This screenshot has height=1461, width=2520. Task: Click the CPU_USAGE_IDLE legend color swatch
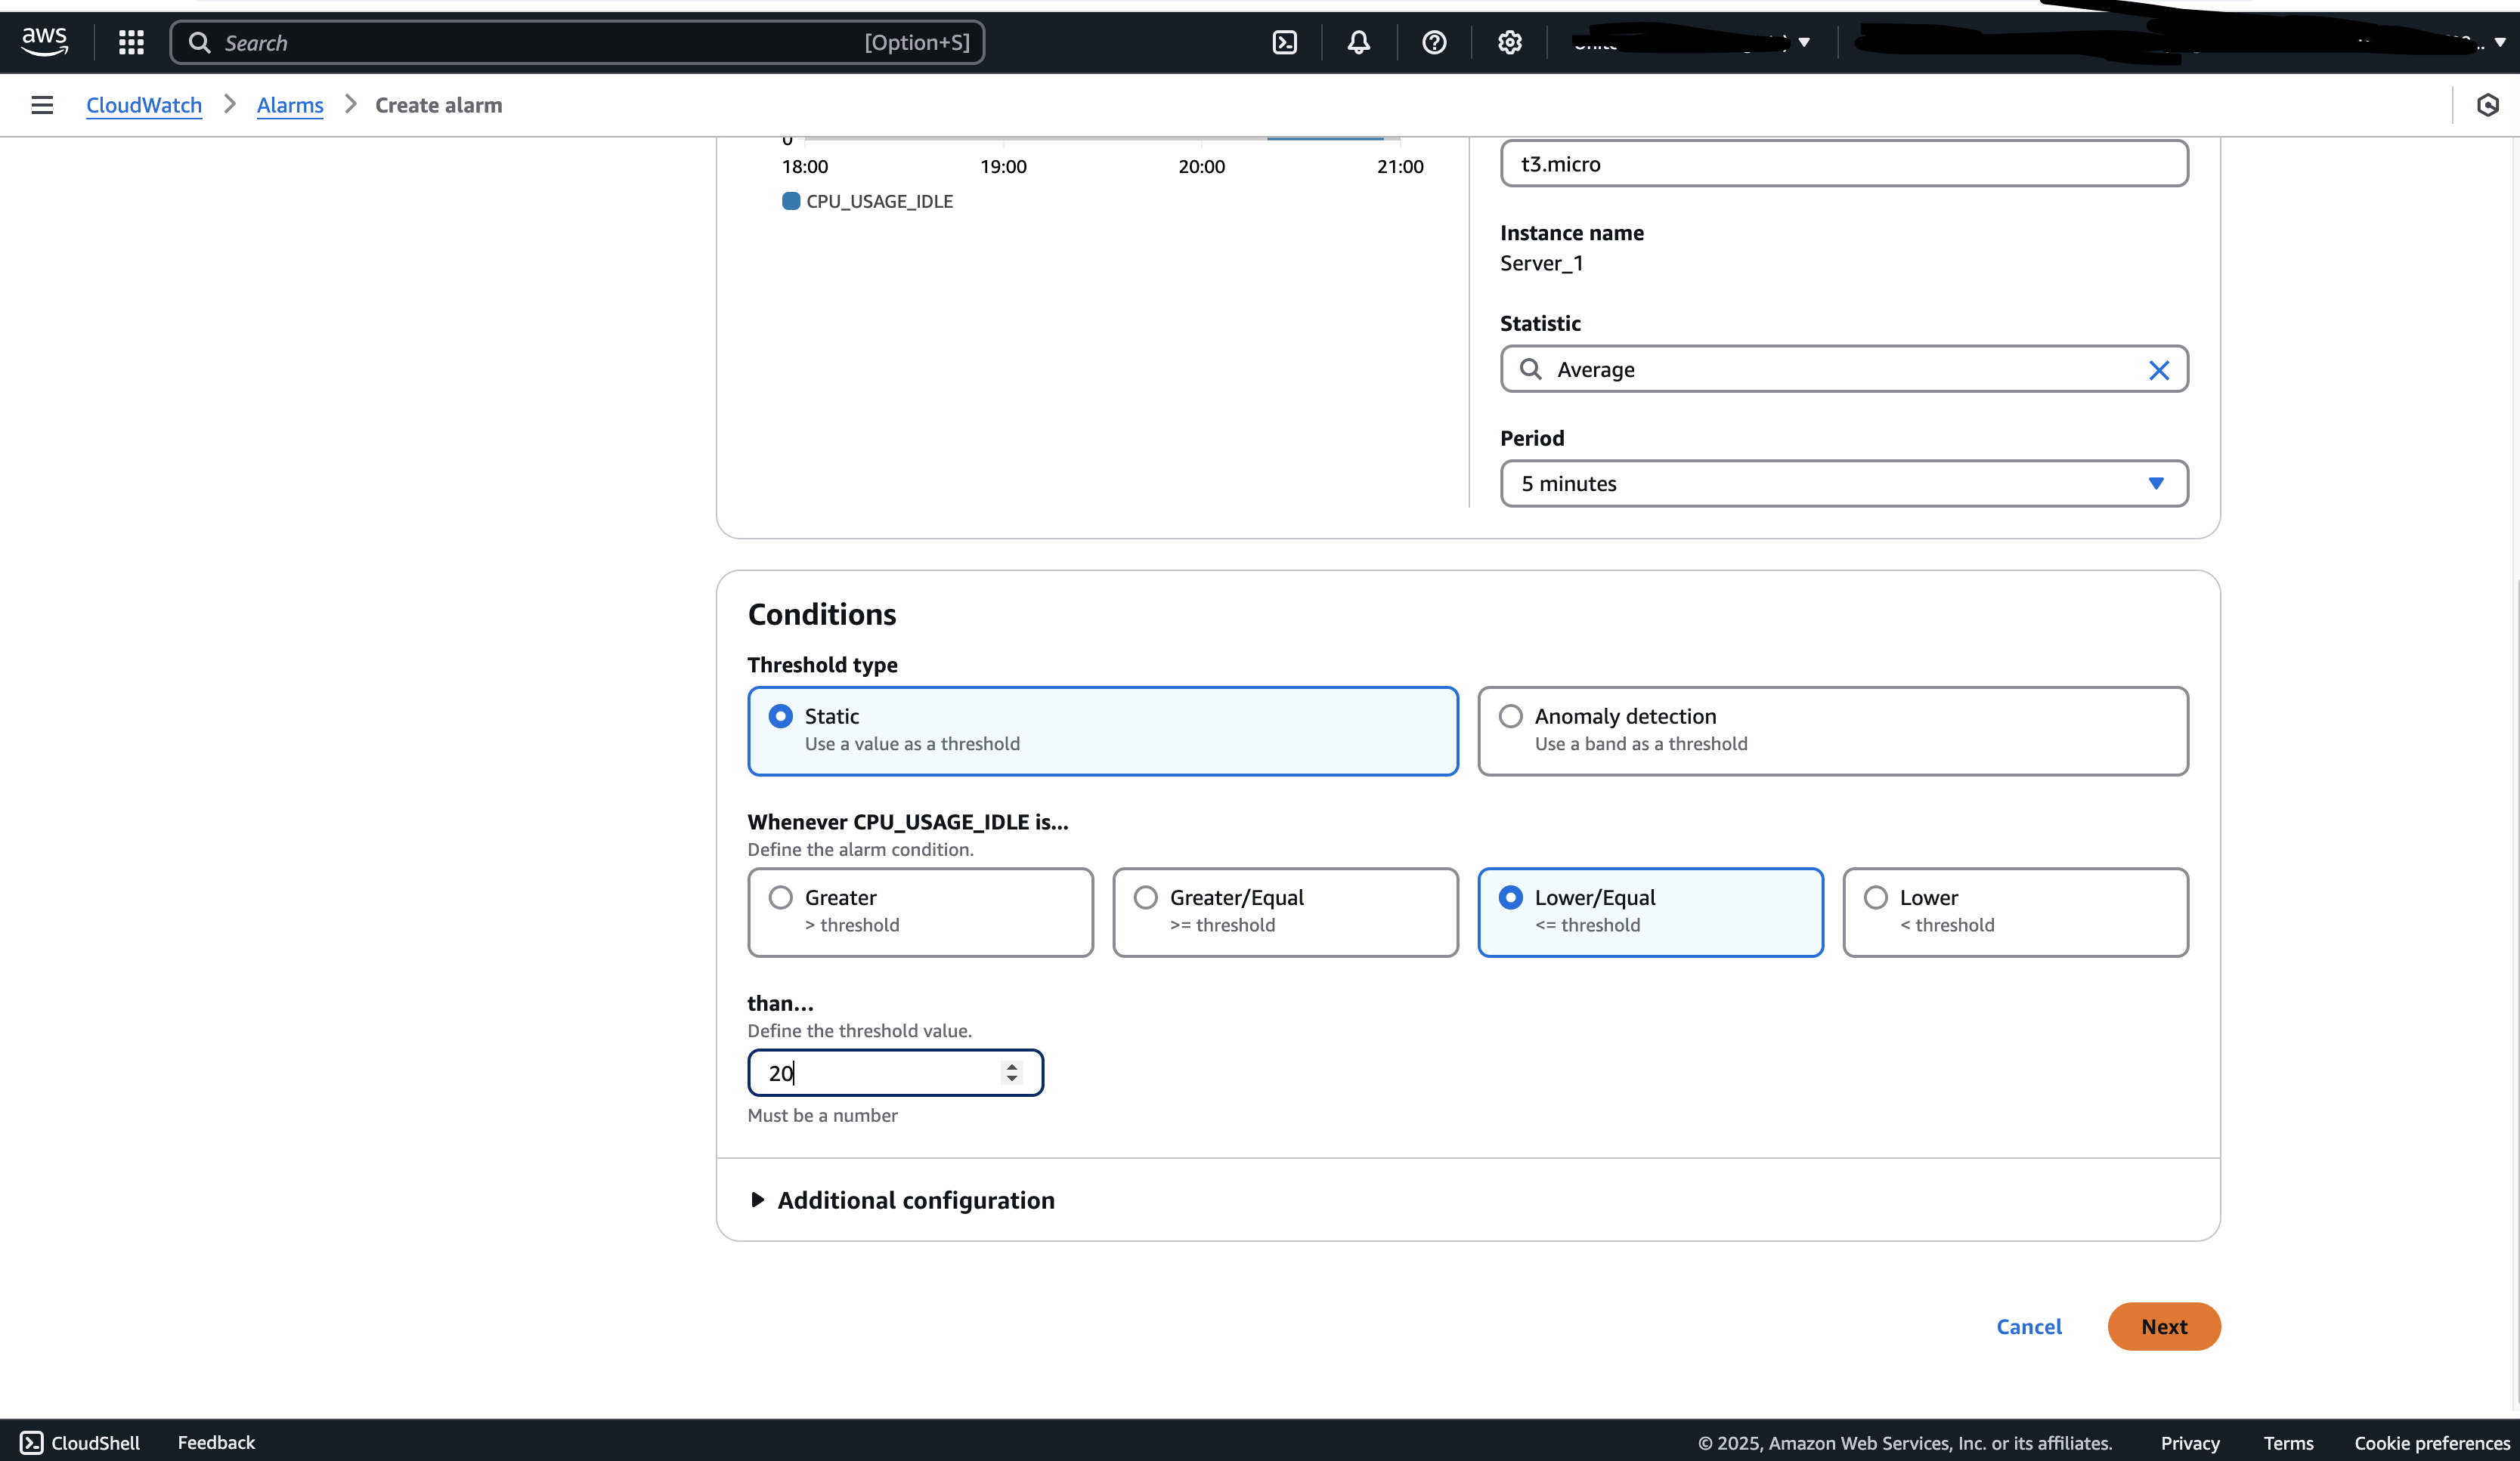coord(791,201)
